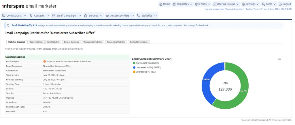Expand the Surveys menu chevron
This screenshot has width=295, height=125.
(x=101, y=16)
